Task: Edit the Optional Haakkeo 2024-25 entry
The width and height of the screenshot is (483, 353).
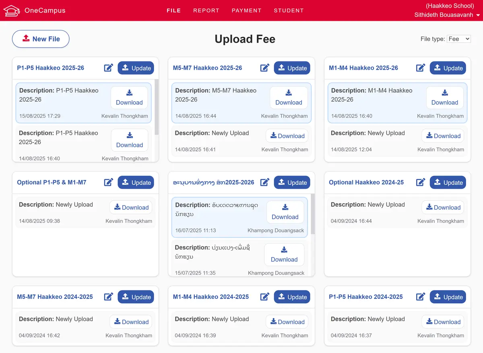Action: [421, 182]
